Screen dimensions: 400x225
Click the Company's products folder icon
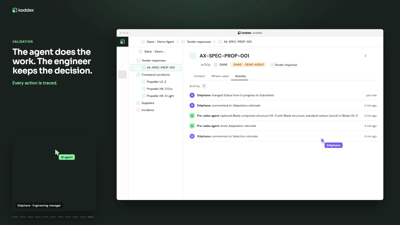[x=138, y=75]
